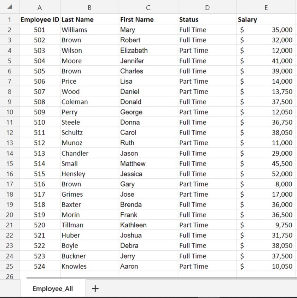Select the Salary header cell
297x298 pixels.
pyautogui.click(x=266, y=19)
